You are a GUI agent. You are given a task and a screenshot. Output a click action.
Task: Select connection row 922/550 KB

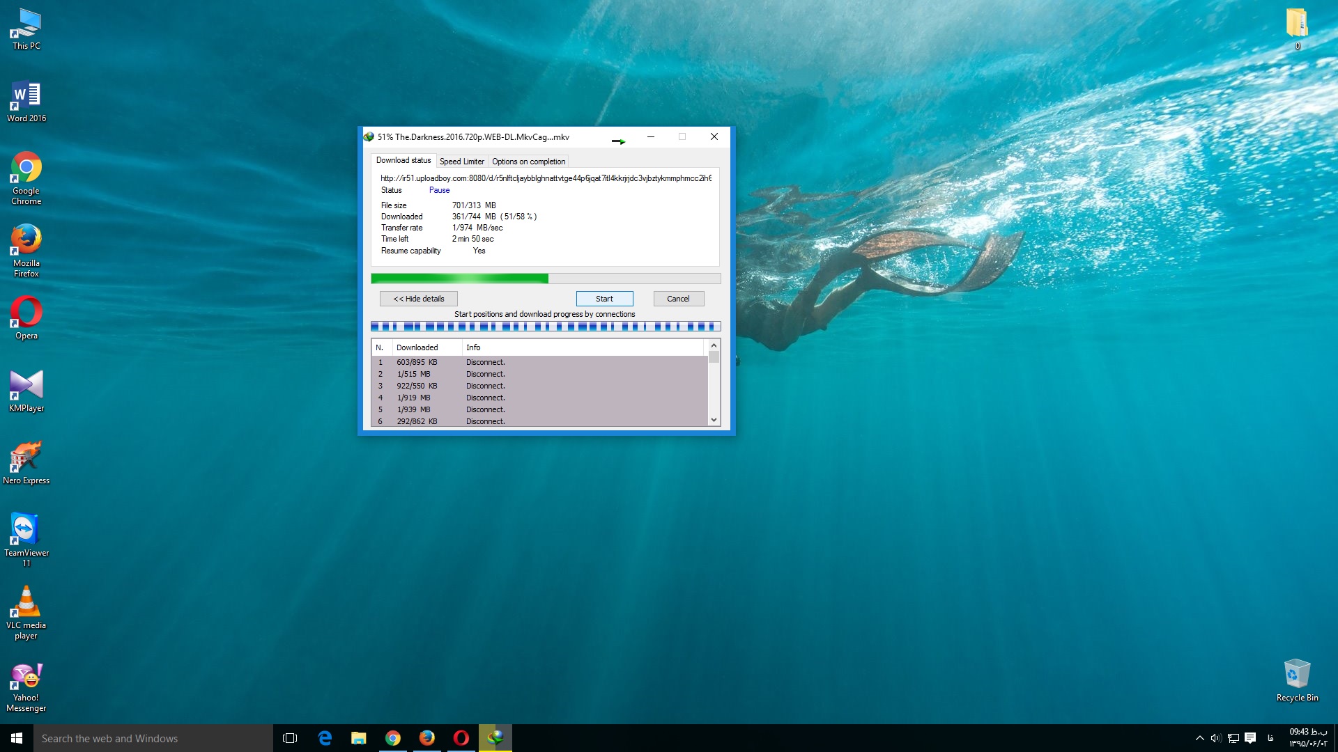[x=540, y=386]
